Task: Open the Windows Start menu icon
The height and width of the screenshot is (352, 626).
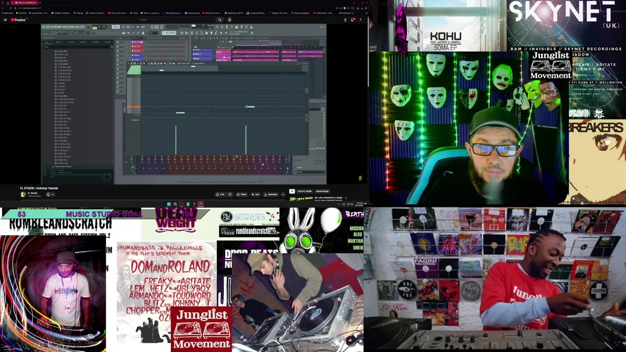Action: 169,204
